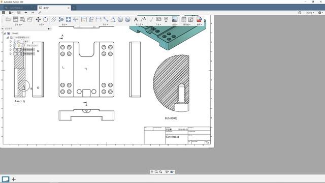This screenshot has height=183, width=325.
Task: Add a new document tab
Action: point(74,8)
